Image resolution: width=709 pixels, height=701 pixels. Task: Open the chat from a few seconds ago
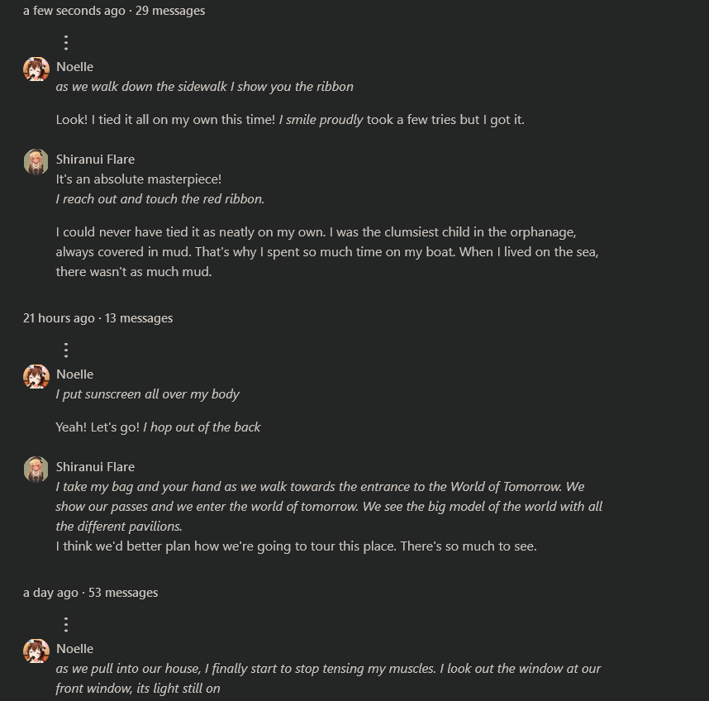point(114,11)
